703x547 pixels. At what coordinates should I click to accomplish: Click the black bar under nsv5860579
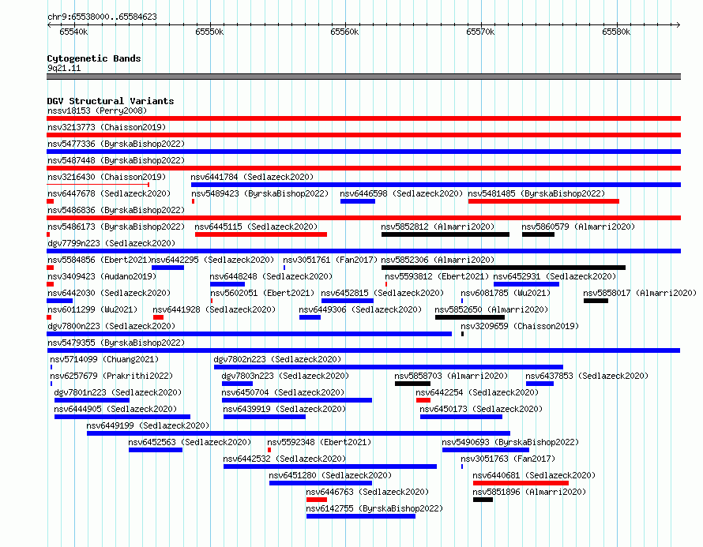click(538, 234)
